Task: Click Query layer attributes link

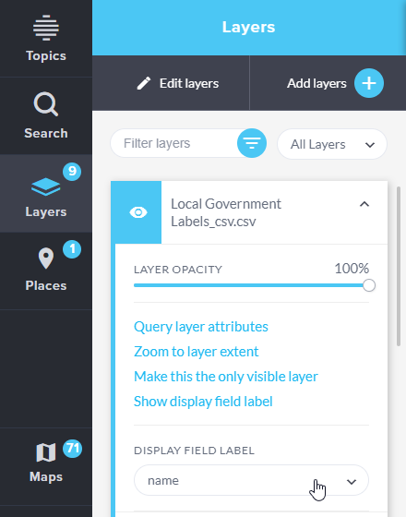Action: pyautogui.click(x=201, y=327)
